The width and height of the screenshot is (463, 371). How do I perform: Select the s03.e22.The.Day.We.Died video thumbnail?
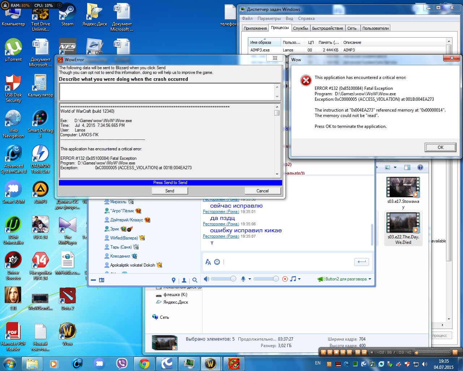[x=403, y=229]
